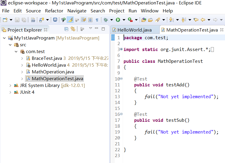
Task: Open the Search menu
Action: coord(98,11)
